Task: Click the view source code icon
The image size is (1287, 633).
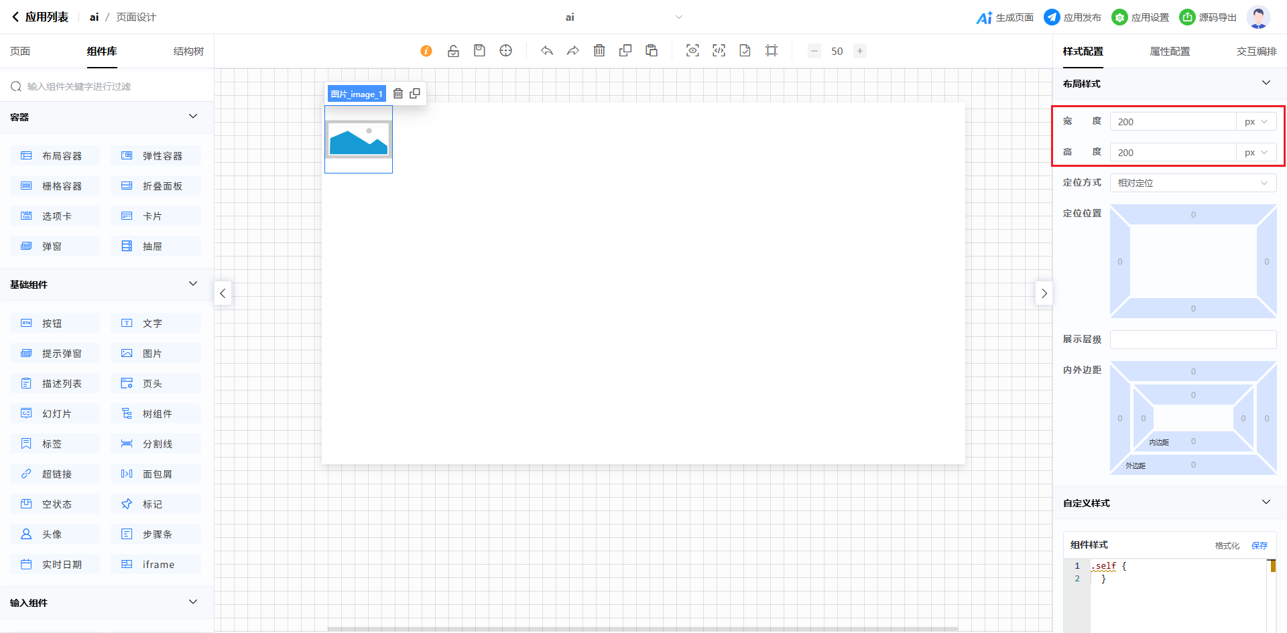Action: coord(719,51)
